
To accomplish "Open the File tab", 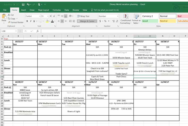I will click(x=5, y=10).
